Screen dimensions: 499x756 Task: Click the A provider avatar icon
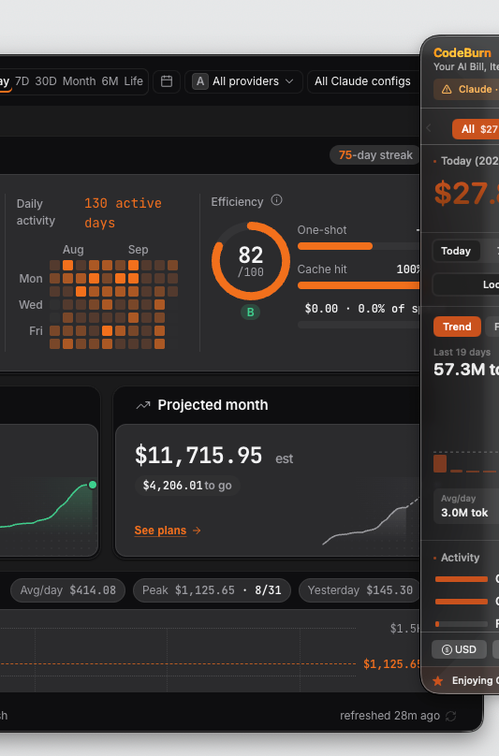199,81
